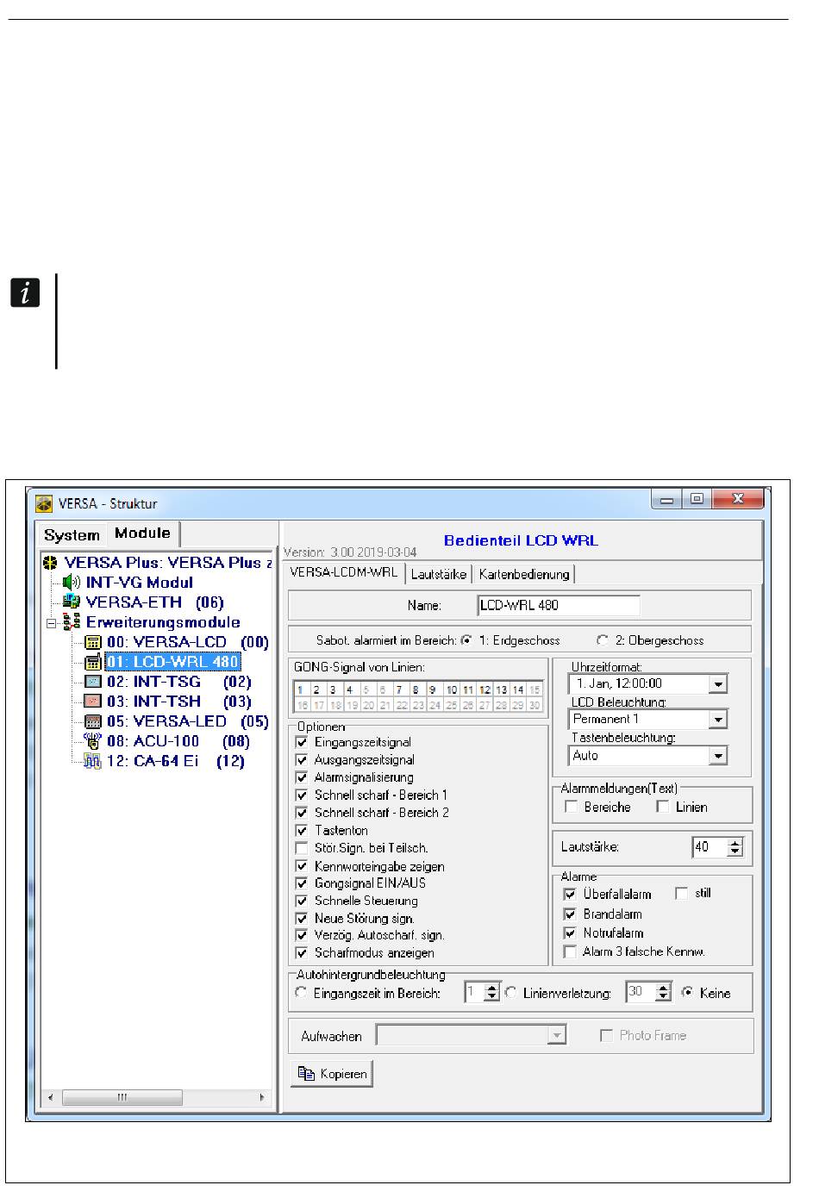Open the Uhrzeitformat dropdown
This screenshot has height=1204, width=819.
click(718, 683)
